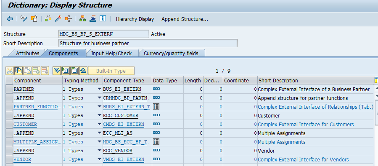The width and height of the screenshot is (378, 166).
Task: Click the Built-In Type button
Action: tap(111, 71)
